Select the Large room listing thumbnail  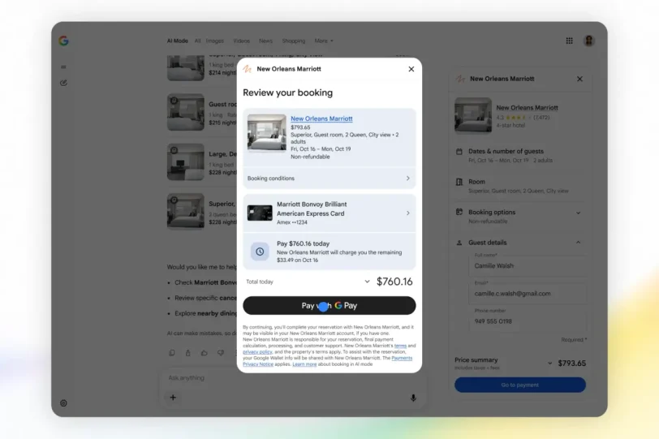pyautogui.click(x=185, y=161)
